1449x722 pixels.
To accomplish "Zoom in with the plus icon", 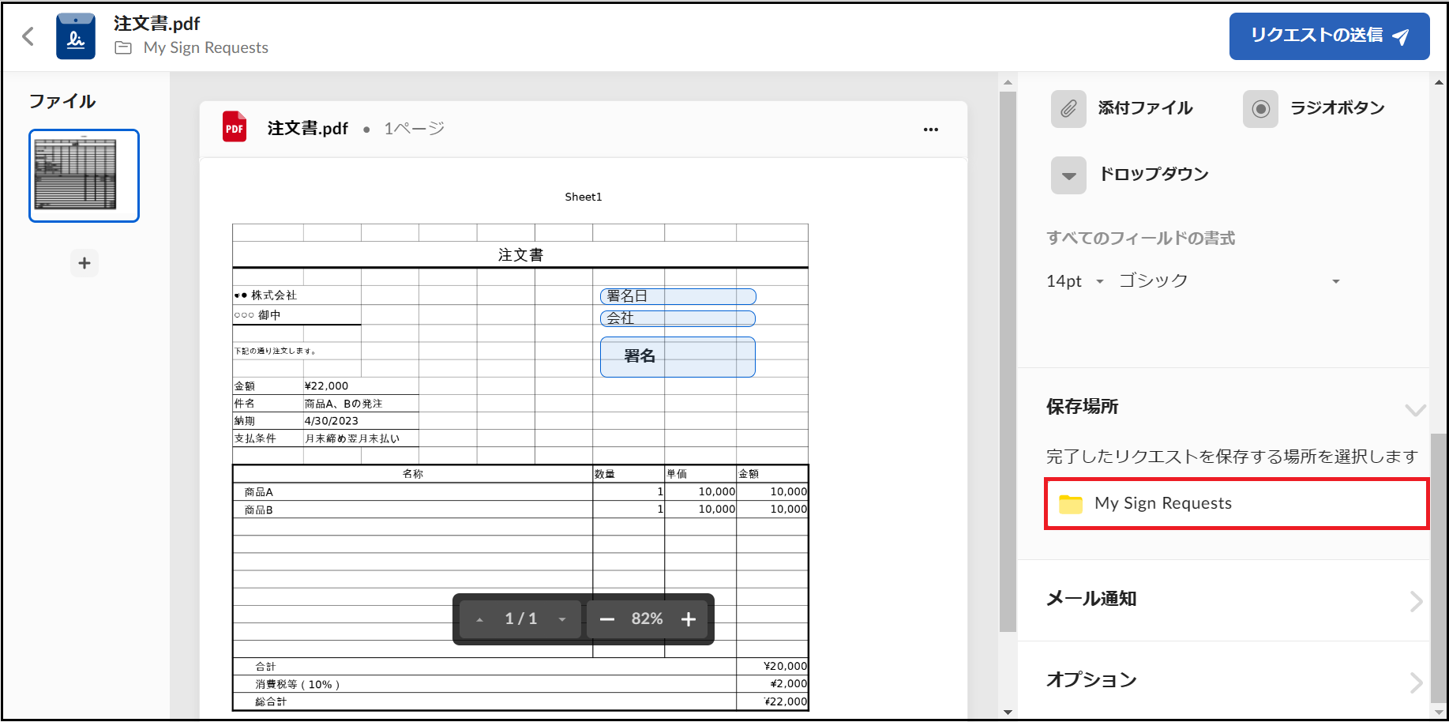I will click(689, 619).
